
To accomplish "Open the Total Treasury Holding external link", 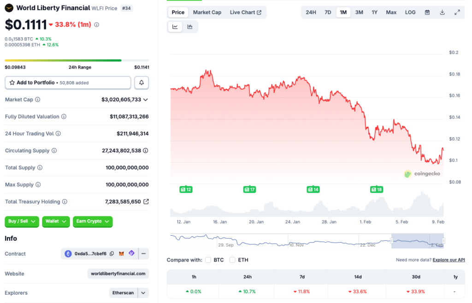I will pos(146,202).
